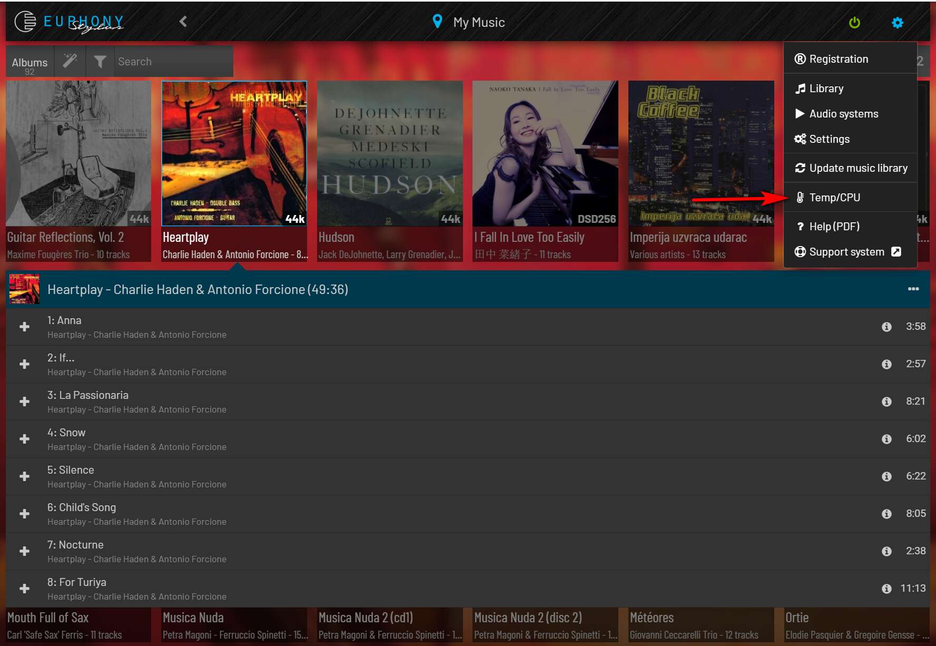Add track 1: Anna with plus

[x=24, y=327]
